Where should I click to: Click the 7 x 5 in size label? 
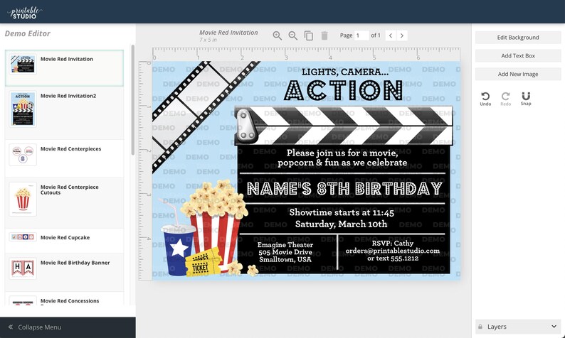click(208, 40)
